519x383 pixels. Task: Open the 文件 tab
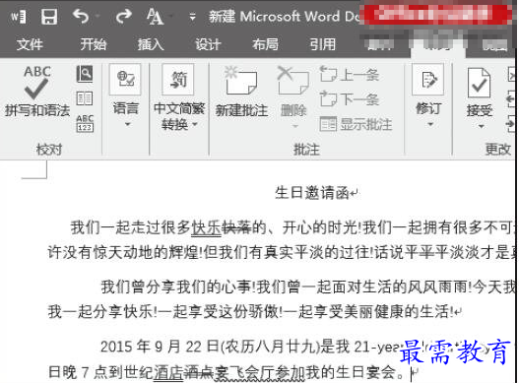[x=30, y=44]
